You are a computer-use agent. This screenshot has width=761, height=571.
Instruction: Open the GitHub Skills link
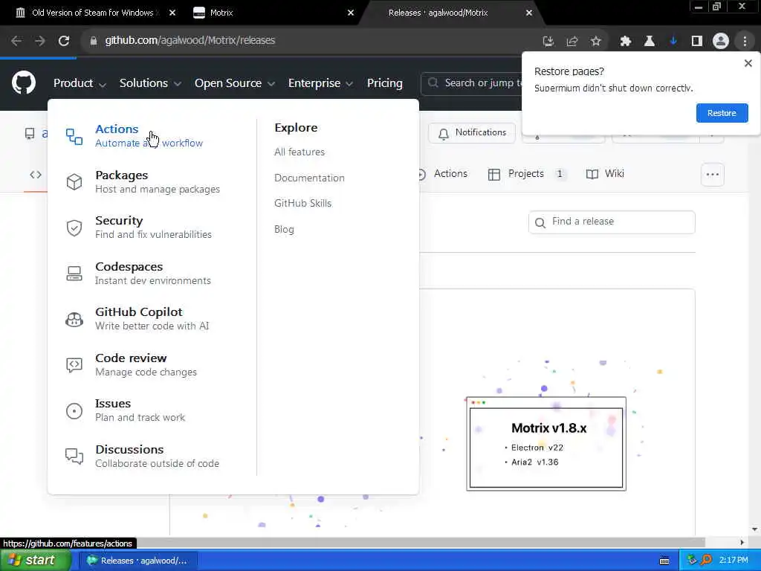pyautogui.click(x=303, y=204)
